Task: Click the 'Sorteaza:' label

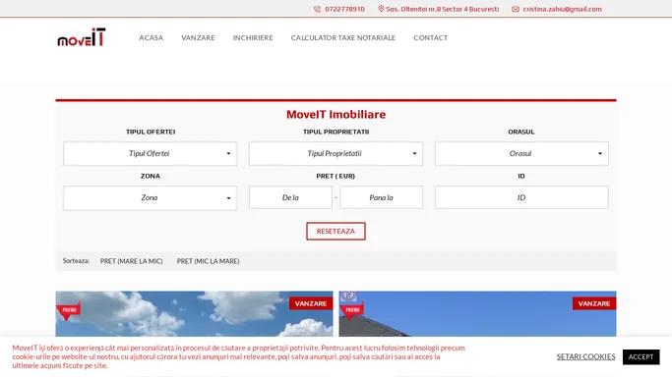Action: pyautogui.click(x=77, y=261)
